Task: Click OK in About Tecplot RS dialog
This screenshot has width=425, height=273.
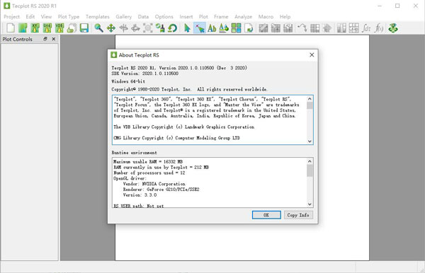Action: (x=266, y=215)
